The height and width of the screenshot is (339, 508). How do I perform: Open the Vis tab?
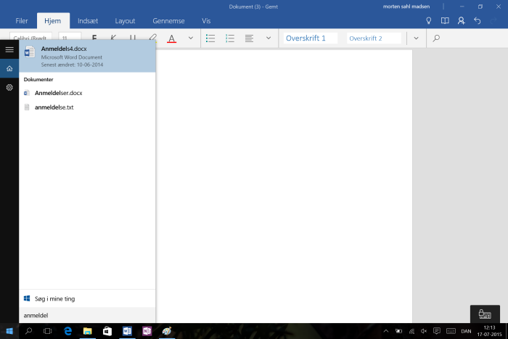[x=206, y=21]
